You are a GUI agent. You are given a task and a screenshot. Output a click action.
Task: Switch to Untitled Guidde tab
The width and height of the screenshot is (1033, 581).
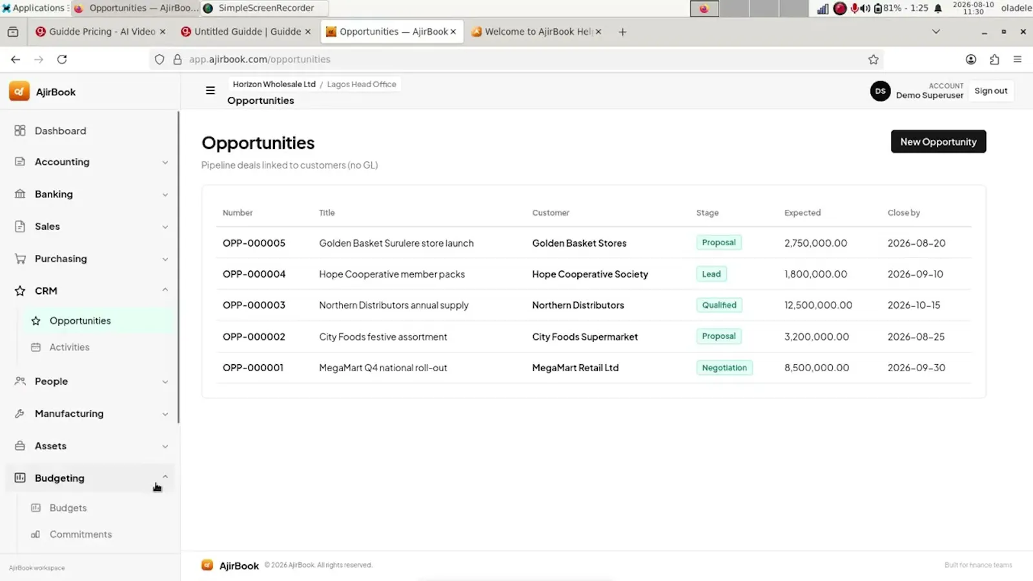tap(246, 32)
